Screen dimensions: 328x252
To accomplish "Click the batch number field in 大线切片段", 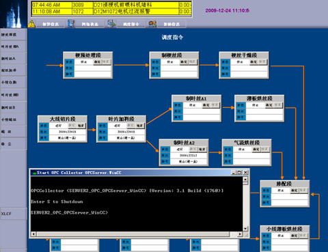I will point(68,132).
